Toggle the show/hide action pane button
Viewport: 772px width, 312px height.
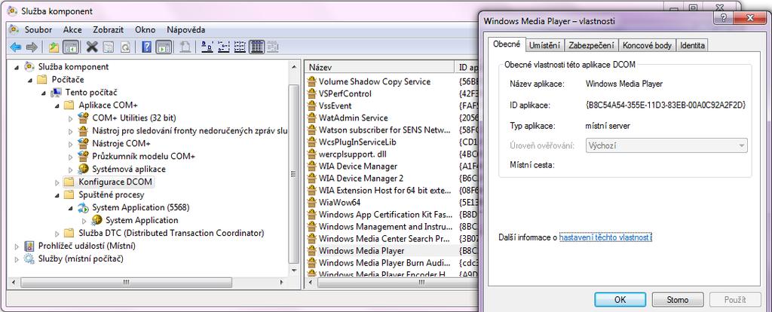pyautogui.click(x=164, y=47)
